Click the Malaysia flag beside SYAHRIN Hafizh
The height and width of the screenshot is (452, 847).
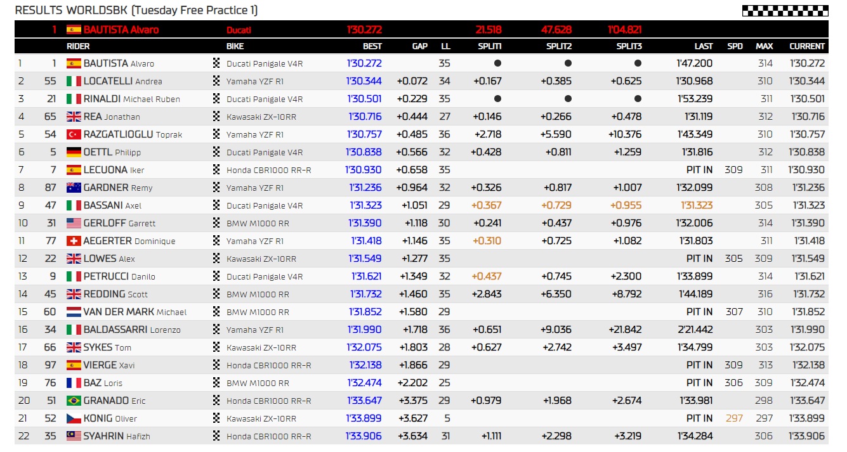pyautogui.click(x=74, y=436)
